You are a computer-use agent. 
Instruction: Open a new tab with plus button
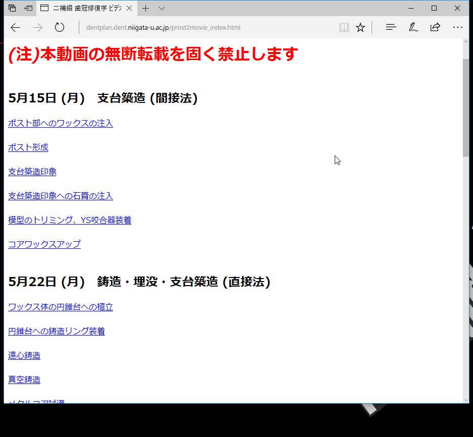pos(145,8)
